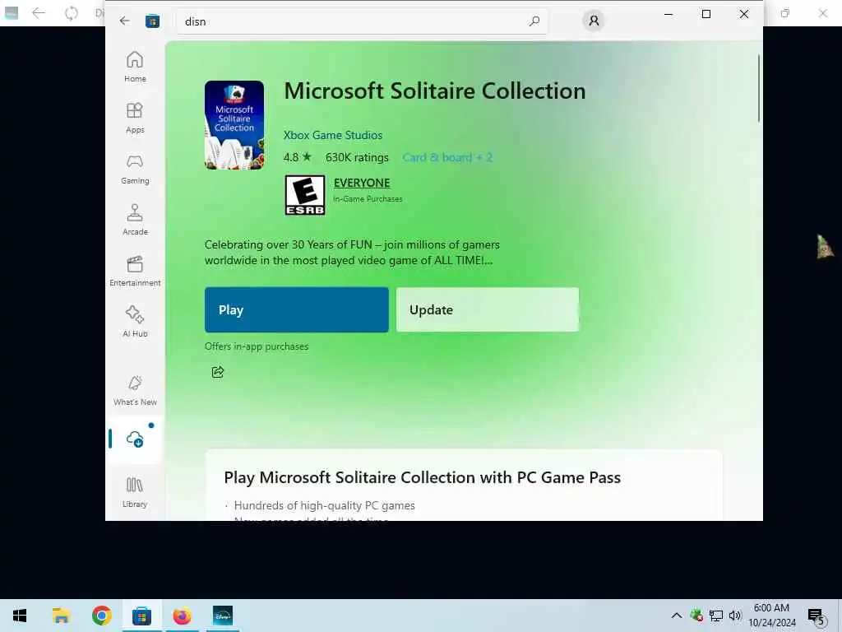This screenshot has height=632, width=842.
Task: Minimize the Microsoft Store window
Action: click(669, 15)
